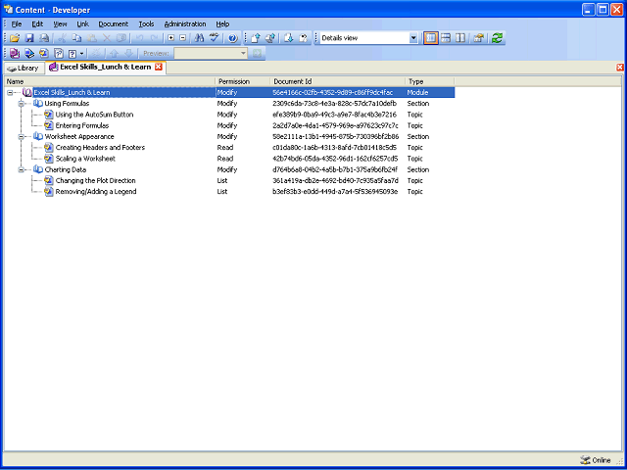The height and width of the screenshot is (470, 627).
Task: Close the Excel Skills_Lunch & Learn tab
Action: [159, 68]
